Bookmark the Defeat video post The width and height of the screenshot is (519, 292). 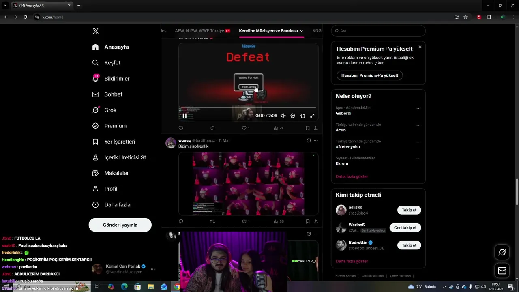pos(307,128)
